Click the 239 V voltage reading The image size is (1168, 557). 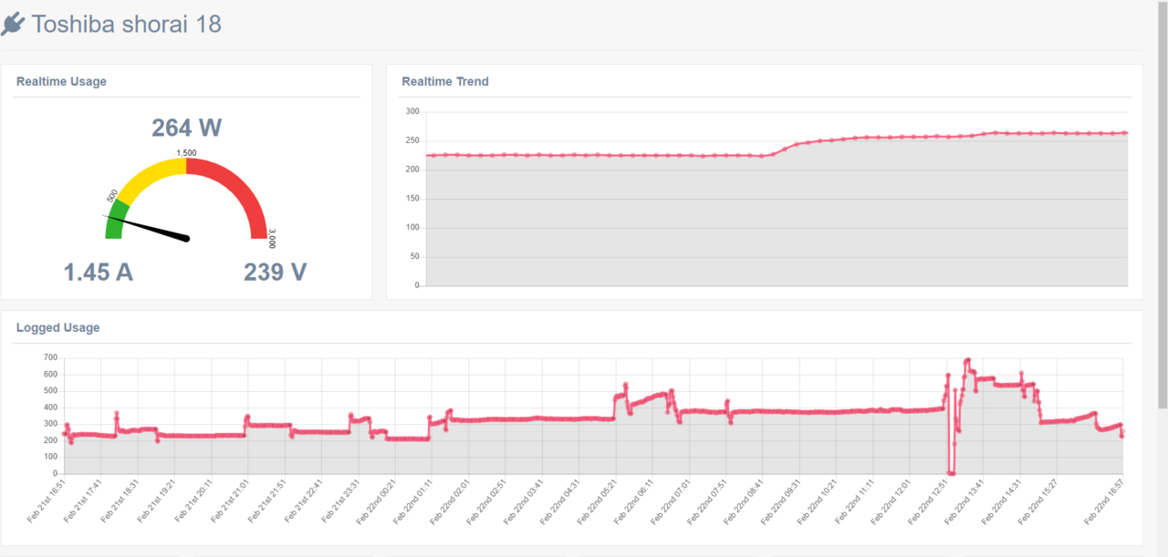click(275, 272)
